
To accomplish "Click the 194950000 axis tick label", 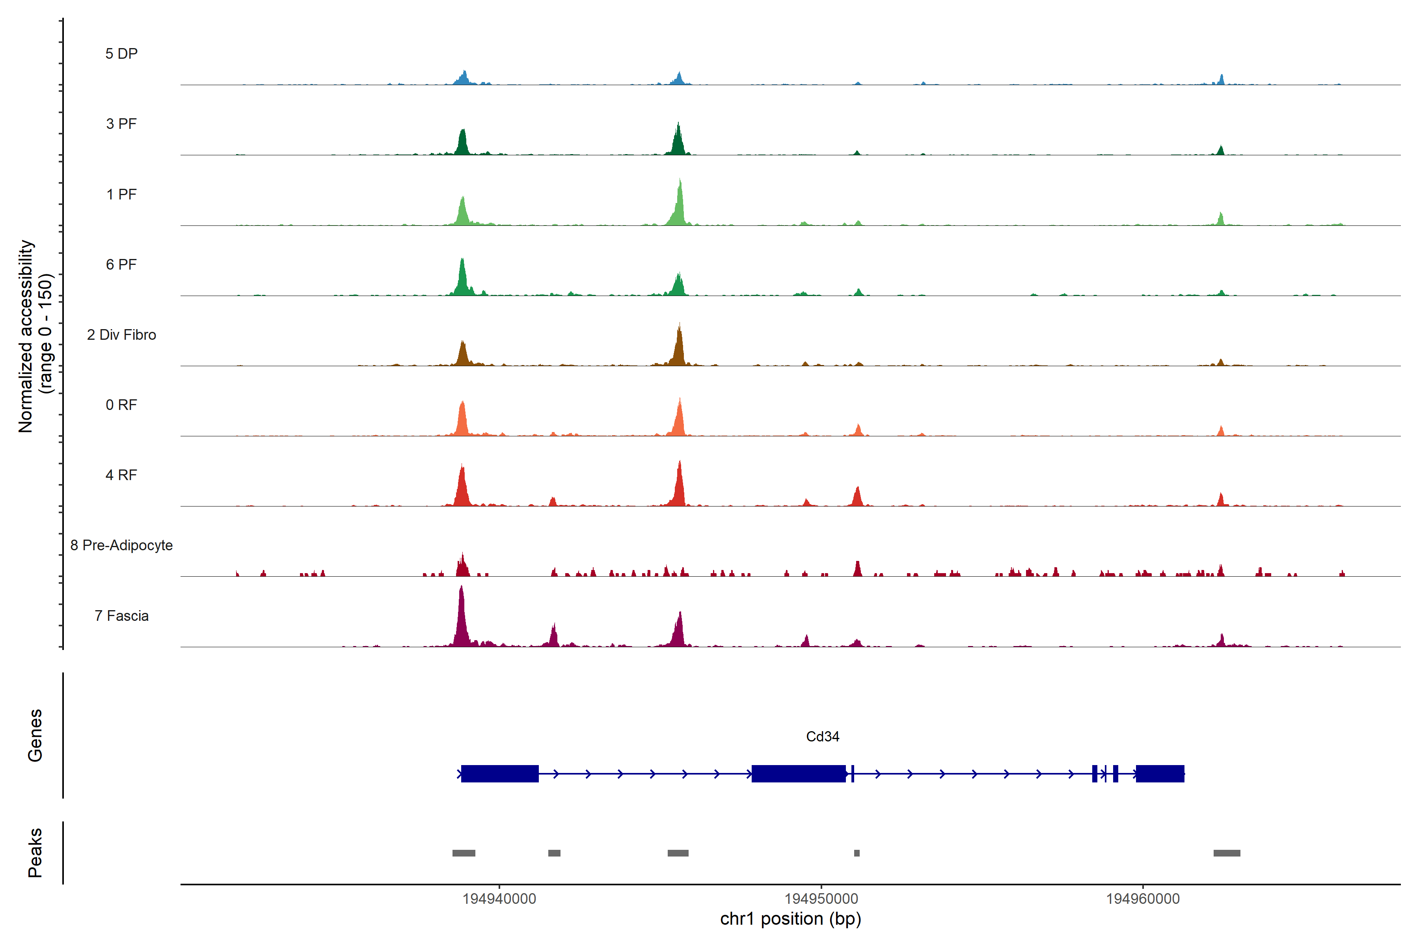I will coord(821,898).
